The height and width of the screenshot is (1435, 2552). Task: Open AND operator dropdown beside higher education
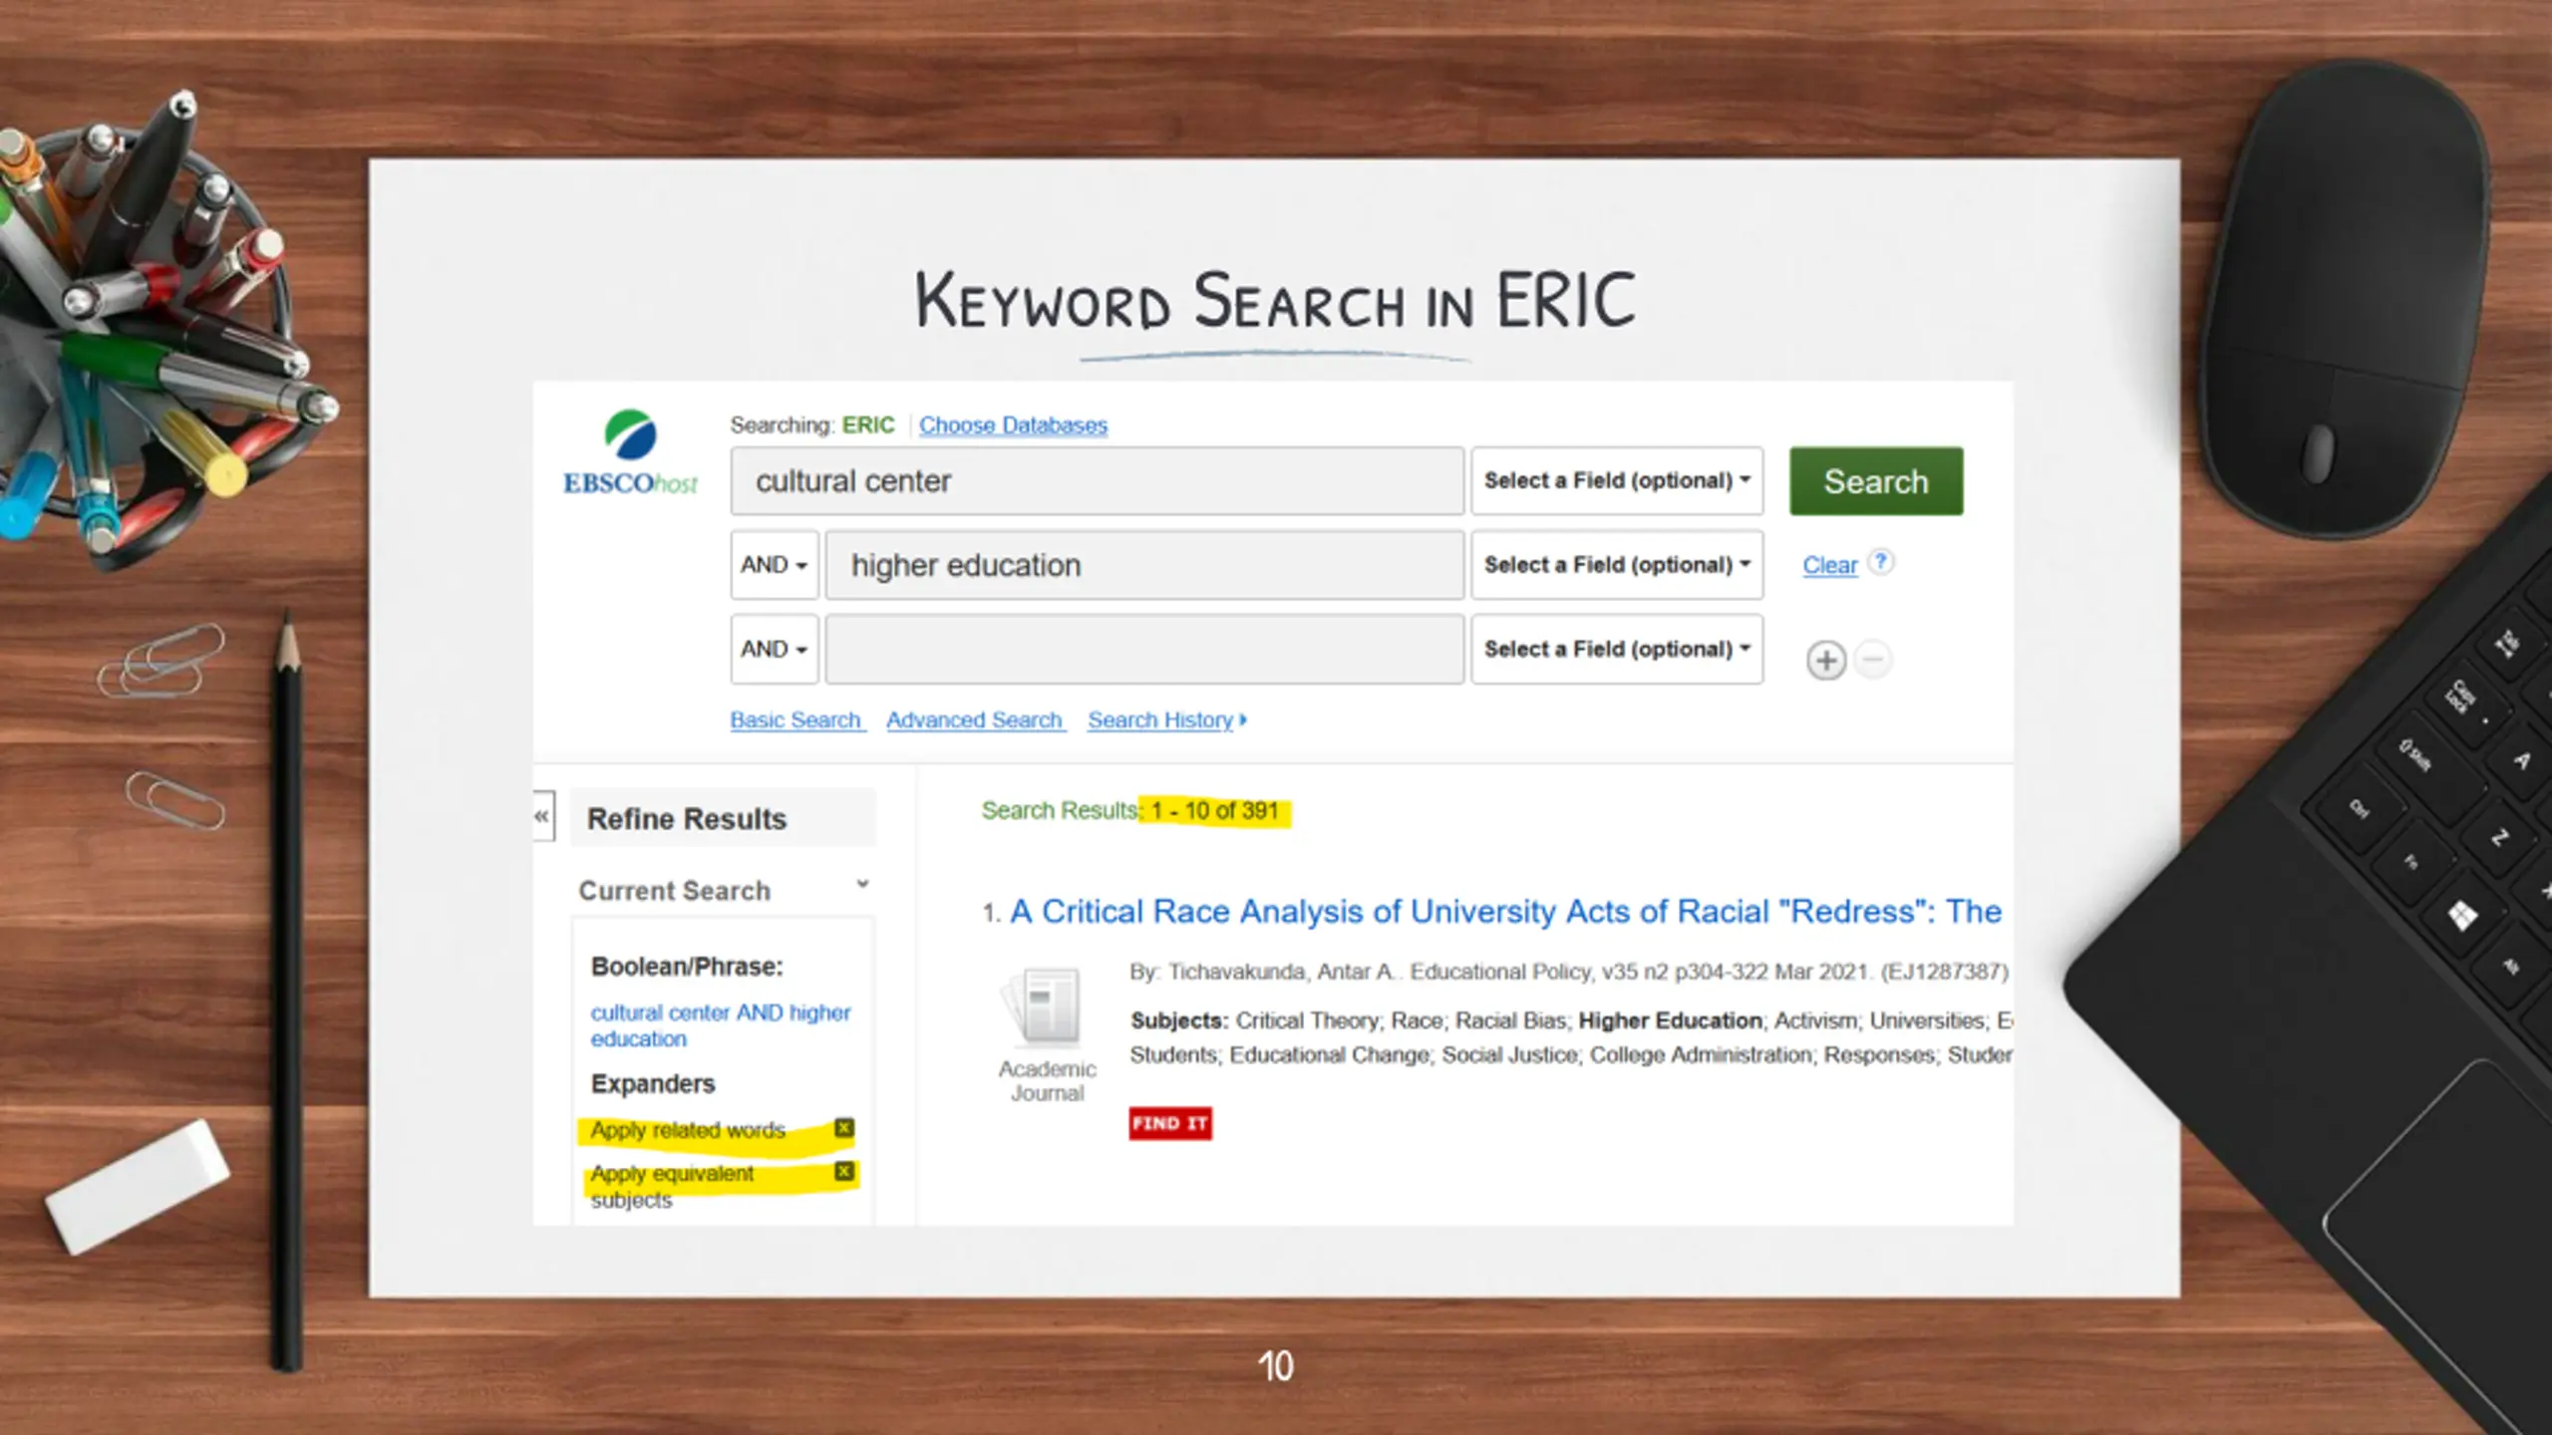pyautogui.click(x=774, y=565)
